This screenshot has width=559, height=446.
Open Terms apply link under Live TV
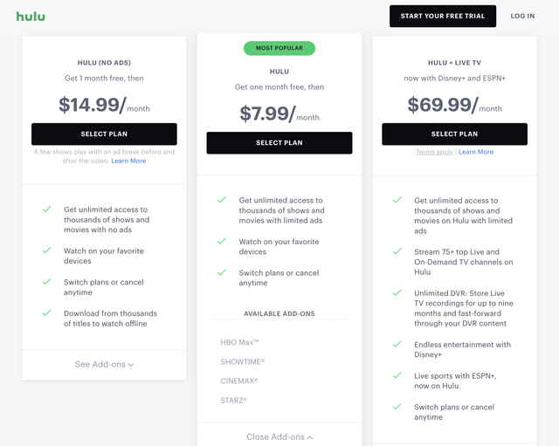pos(434,152)
